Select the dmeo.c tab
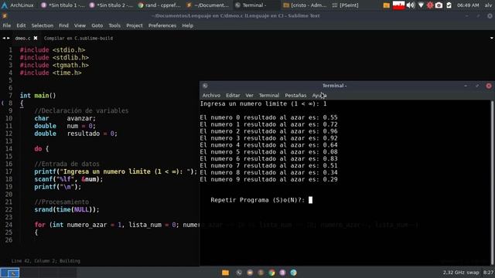Viewport: 495px width, 278px height. click(x=22, y=38)
